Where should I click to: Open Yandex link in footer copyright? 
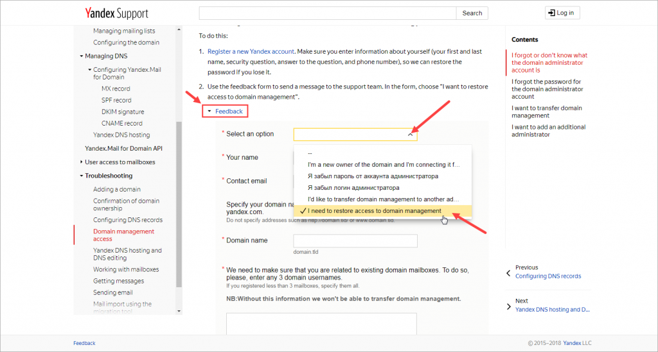572,343
